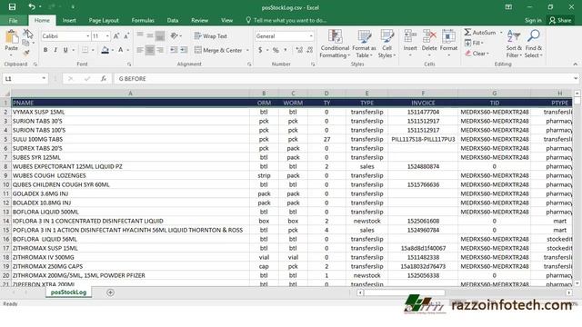Toggle Top Align vertical alignment
The height and width of the screenshot is (327, 582).
139,35
